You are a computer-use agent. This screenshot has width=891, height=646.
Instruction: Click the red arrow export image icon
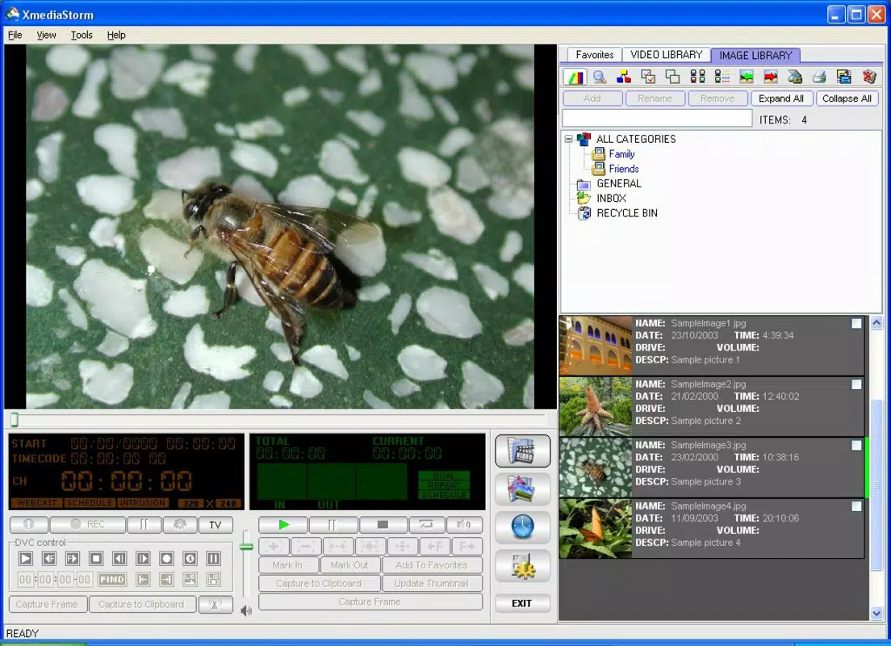pos(771,77)
